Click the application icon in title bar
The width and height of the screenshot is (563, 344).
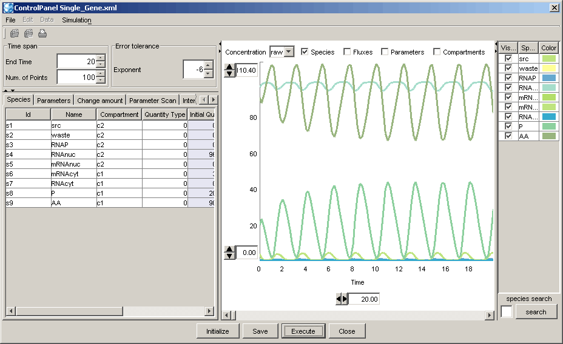coord(8,7)
